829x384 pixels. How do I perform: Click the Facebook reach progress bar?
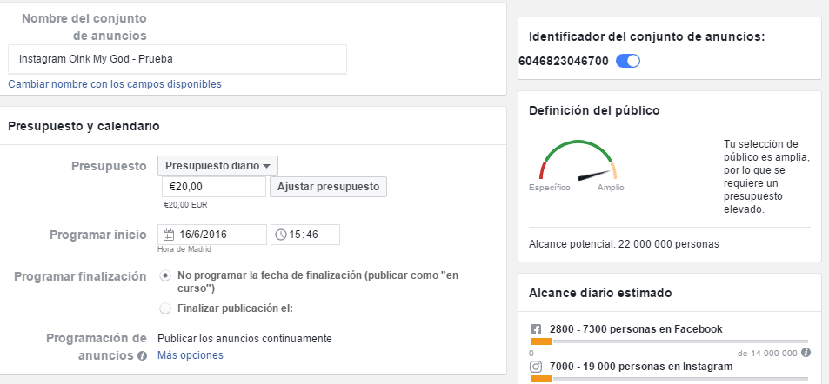(x=669, y=342)
